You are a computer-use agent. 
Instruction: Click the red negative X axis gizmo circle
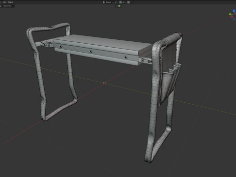(x=232, y=17)
